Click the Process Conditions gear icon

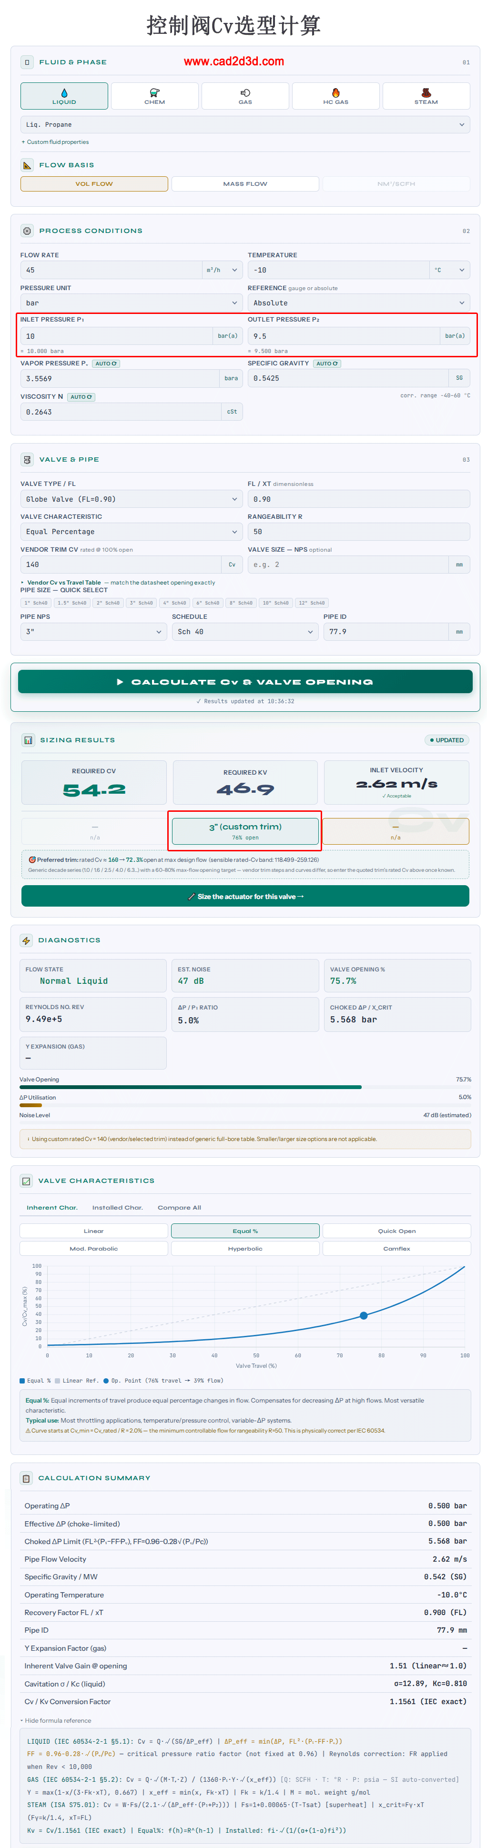pos(27,231)
